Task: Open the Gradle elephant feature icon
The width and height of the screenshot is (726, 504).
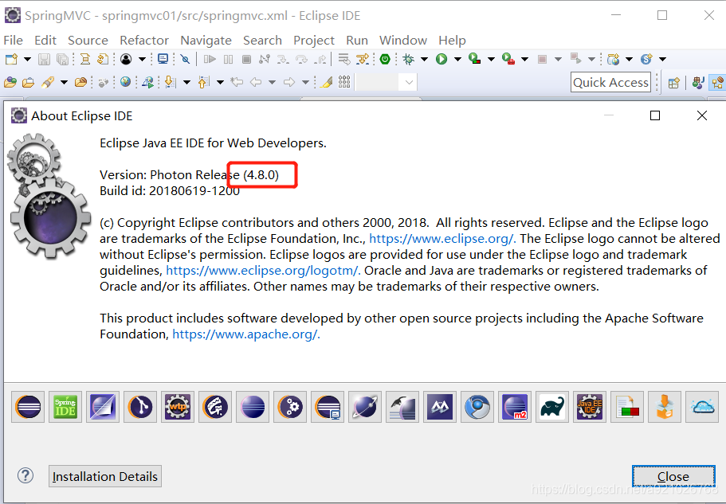Action: [552, 407]
